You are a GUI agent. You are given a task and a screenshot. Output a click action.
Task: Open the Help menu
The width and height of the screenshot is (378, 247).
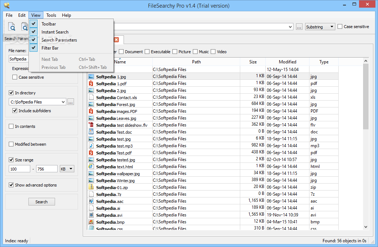point(66,15)
